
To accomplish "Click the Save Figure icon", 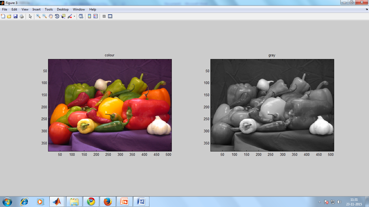I will pos(15,16).
